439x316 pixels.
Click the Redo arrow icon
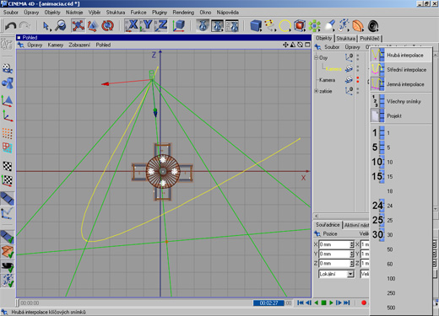click(25, 26)
